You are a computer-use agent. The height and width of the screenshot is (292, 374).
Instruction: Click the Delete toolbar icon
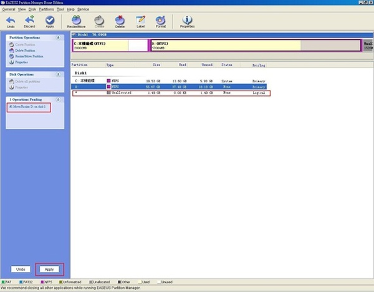[x=120, y=22]
